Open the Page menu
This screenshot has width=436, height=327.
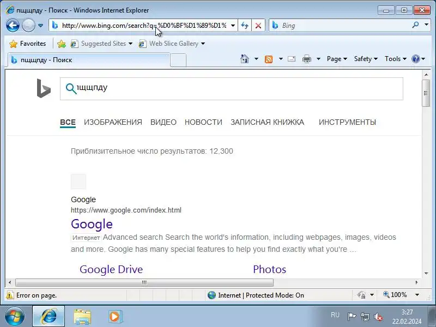[337, 59]
